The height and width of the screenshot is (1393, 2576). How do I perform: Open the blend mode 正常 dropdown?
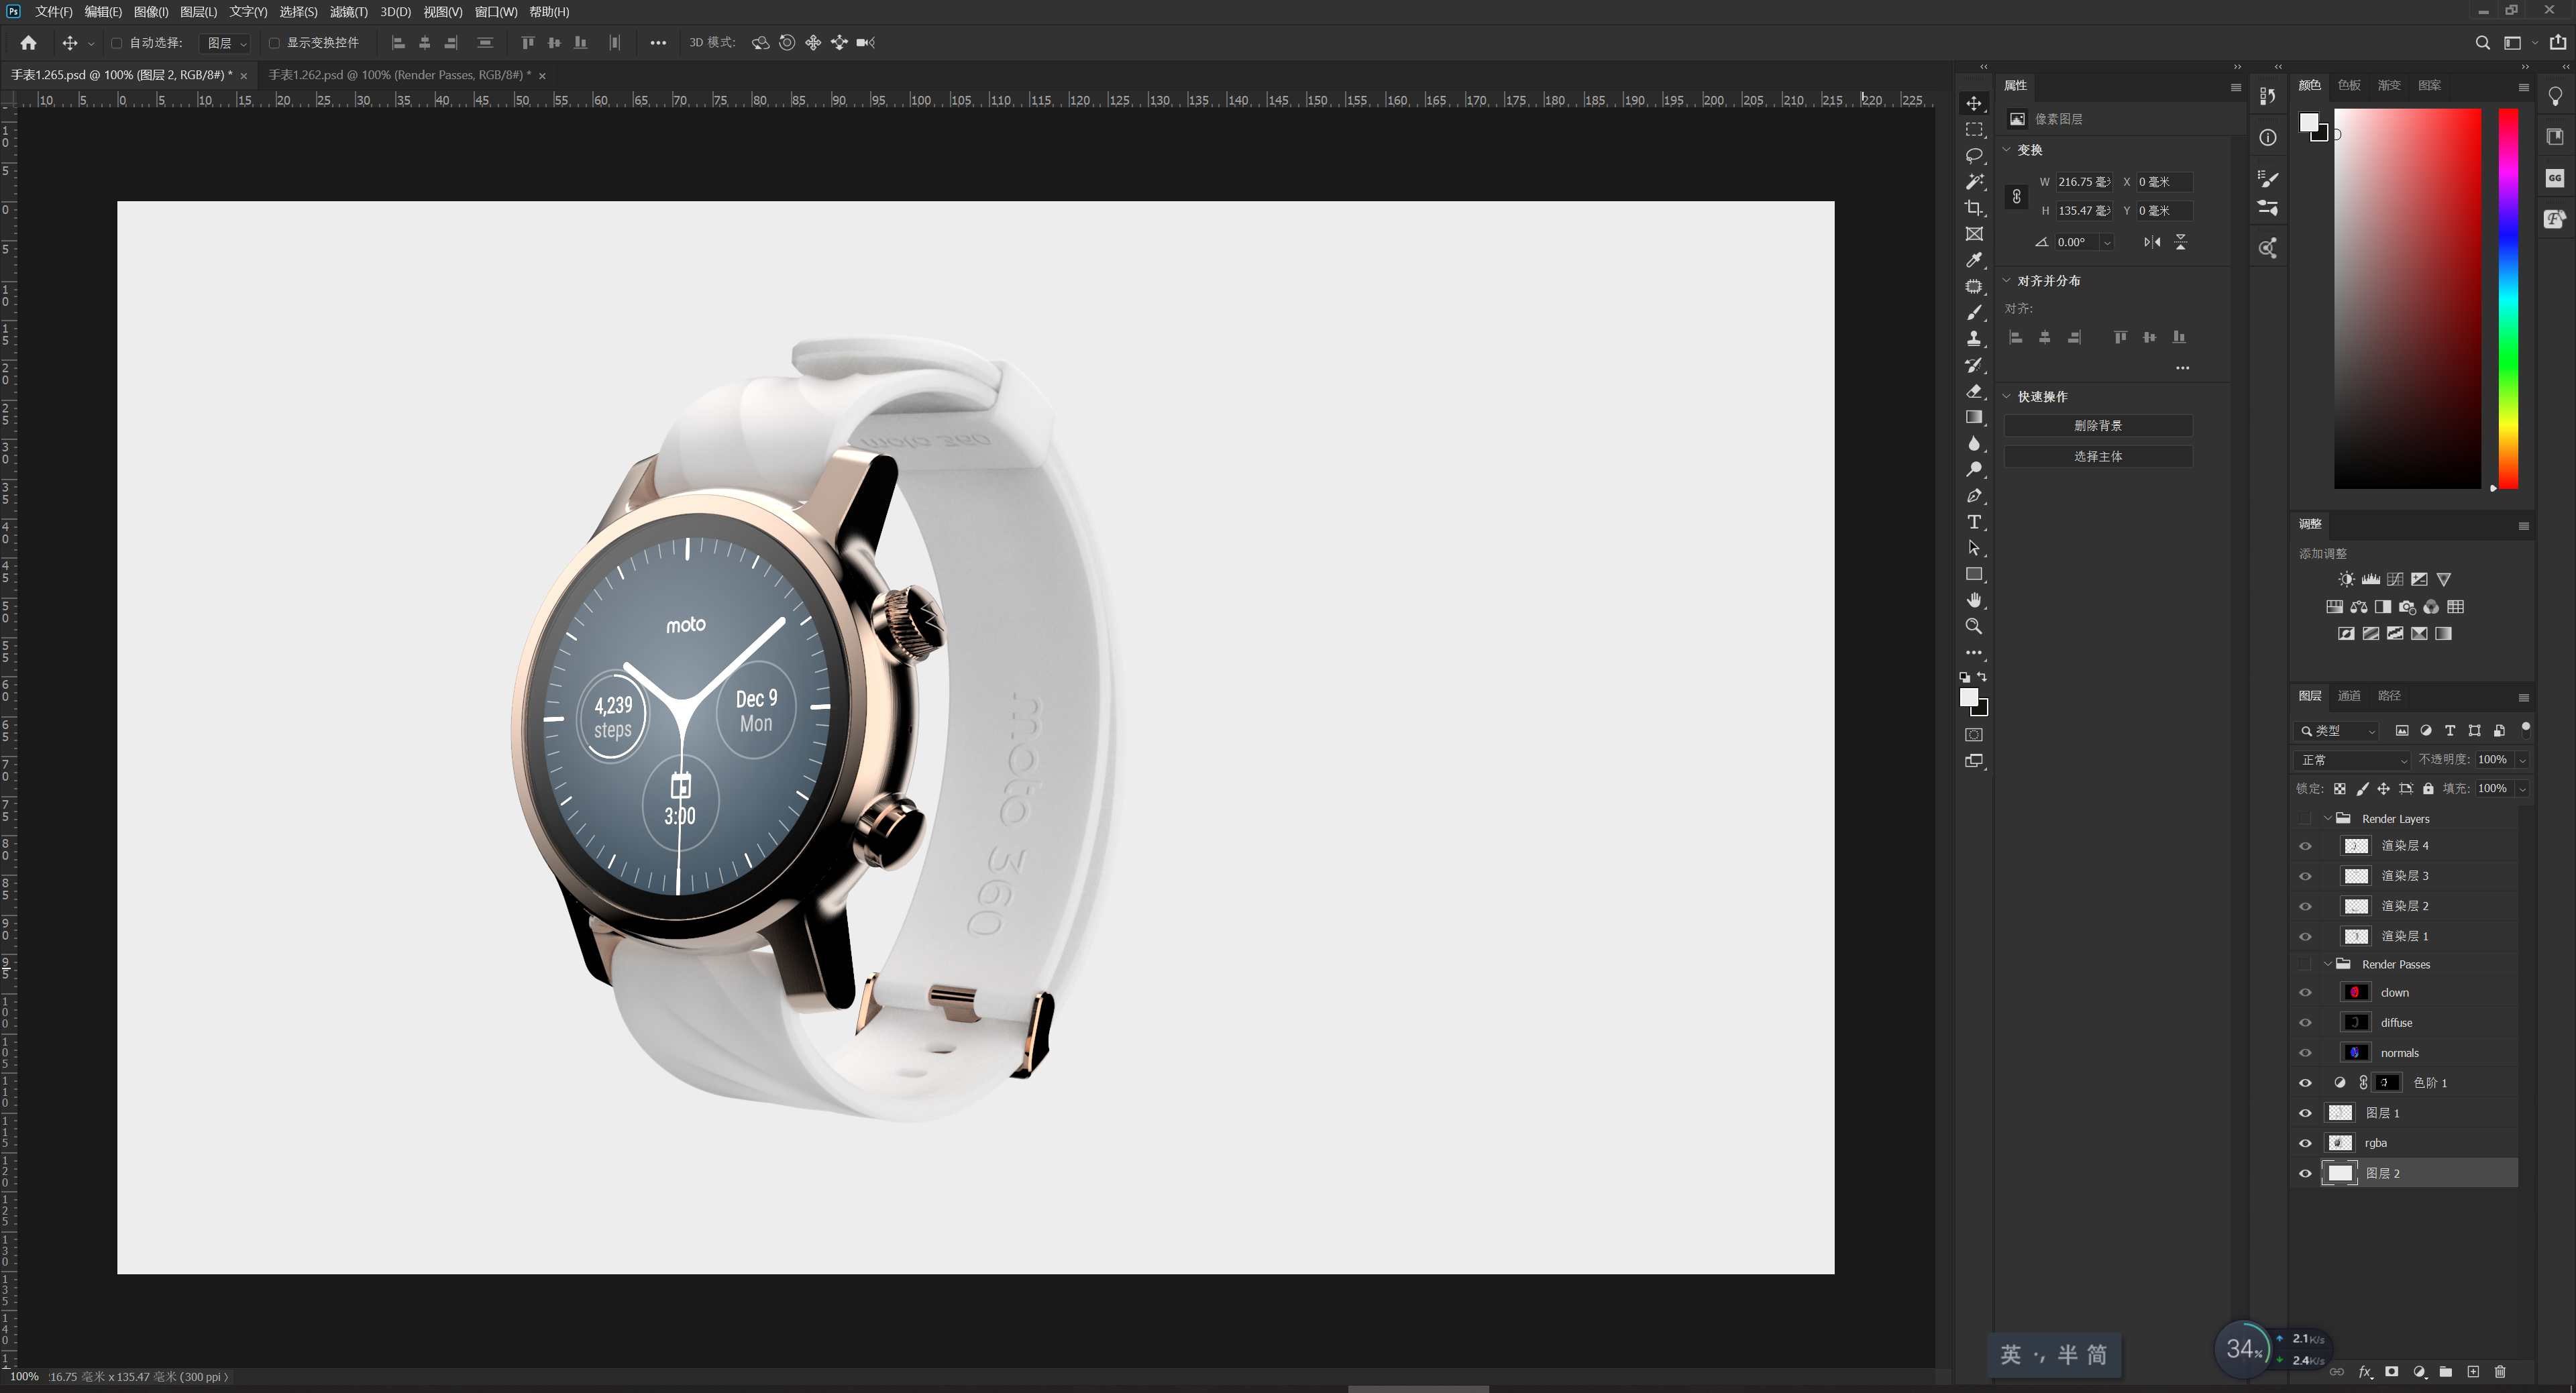pos(2352,760)
